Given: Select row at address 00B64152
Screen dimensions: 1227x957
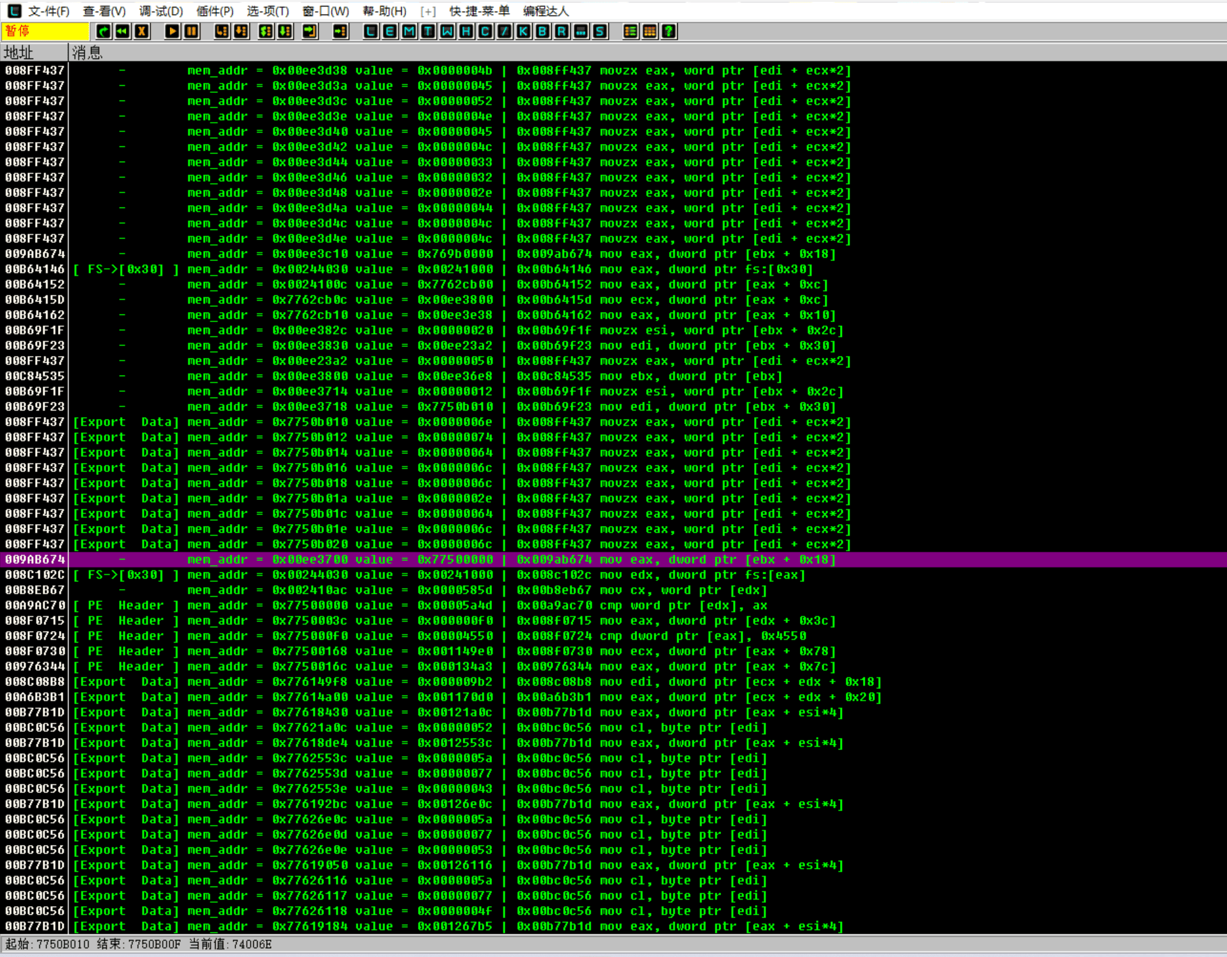Looking at the screenshot, I should [613, 285].
